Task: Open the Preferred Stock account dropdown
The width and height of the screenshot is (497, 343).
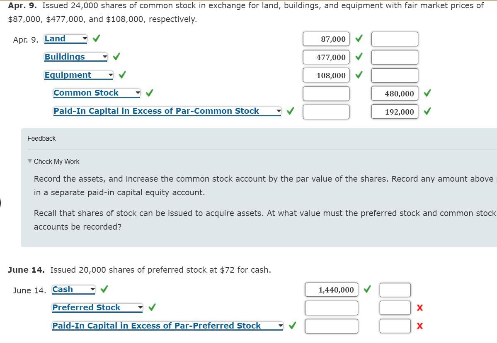Action: click(x=139, y=307)
